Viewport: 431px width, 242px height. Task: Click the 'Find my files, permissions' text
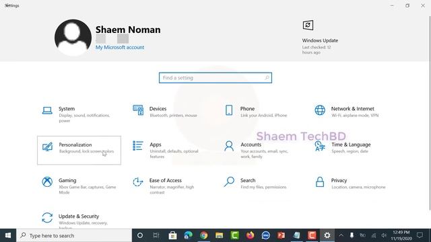[x=263, y=187]
